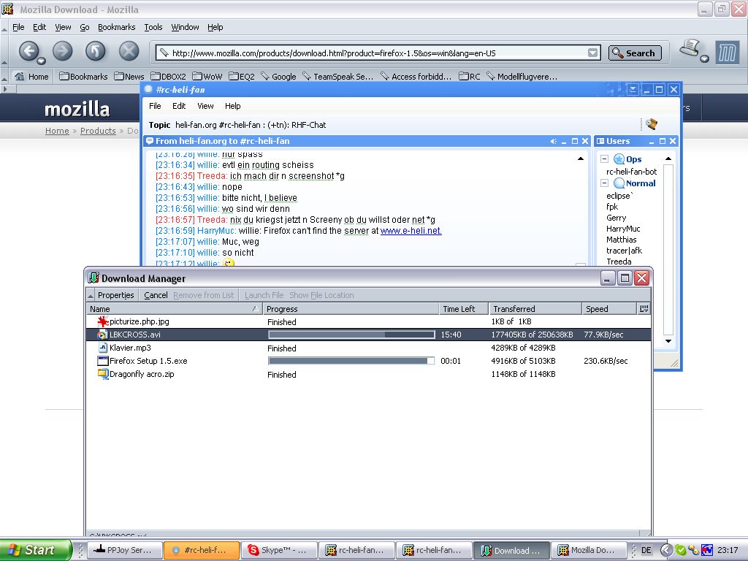748x561 pixels.
Task: Open the www.e-heli.net link in chat
Action: (411, 231)
